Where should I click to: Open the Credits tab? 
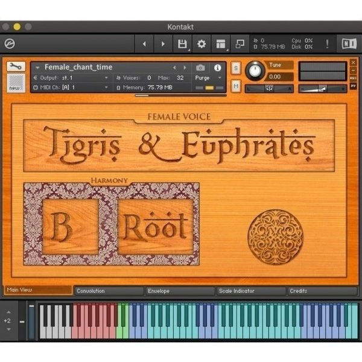point(323,291)
